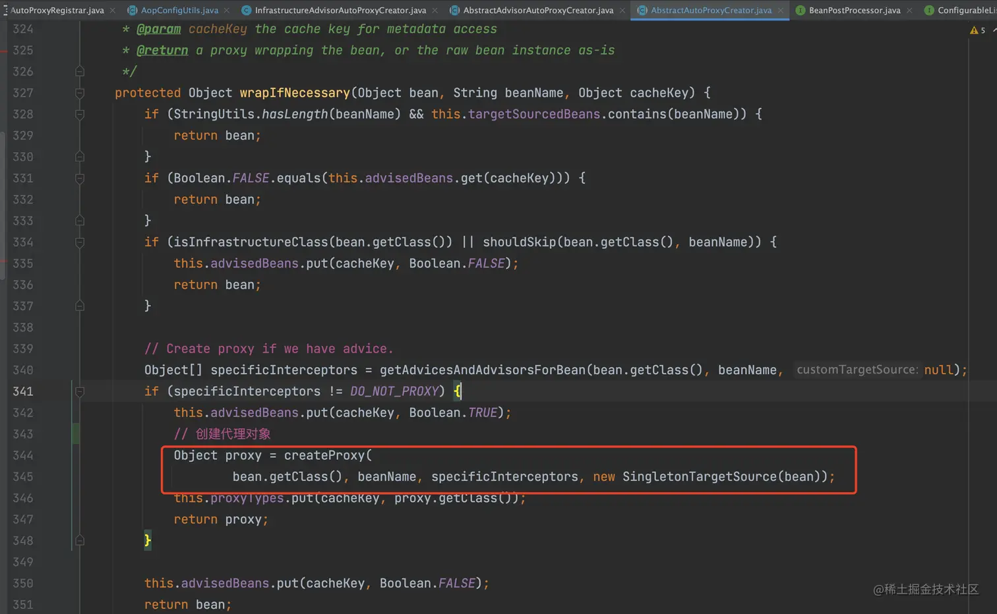Click SingletonTargetSource on line 345
This screenshot has height=614, width=997.
(700, 476)
